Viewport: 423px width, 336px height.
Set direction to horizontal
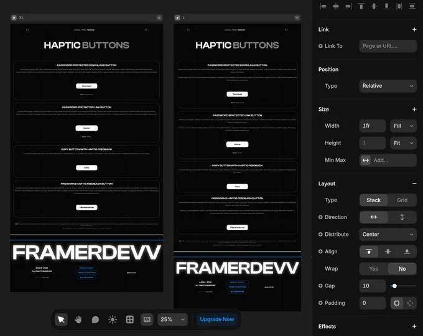click(374, 217)
